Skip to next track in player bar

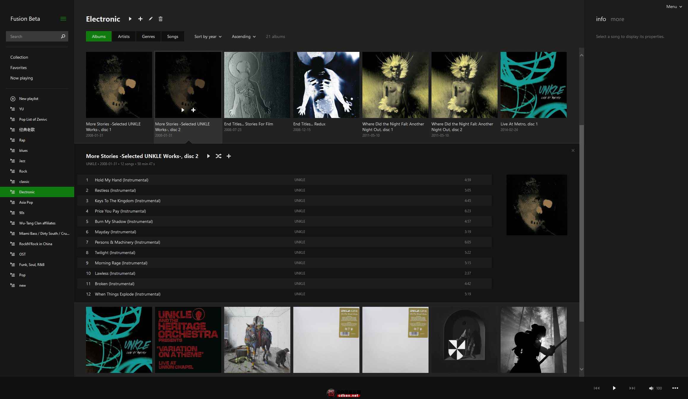tap(632, 388)
